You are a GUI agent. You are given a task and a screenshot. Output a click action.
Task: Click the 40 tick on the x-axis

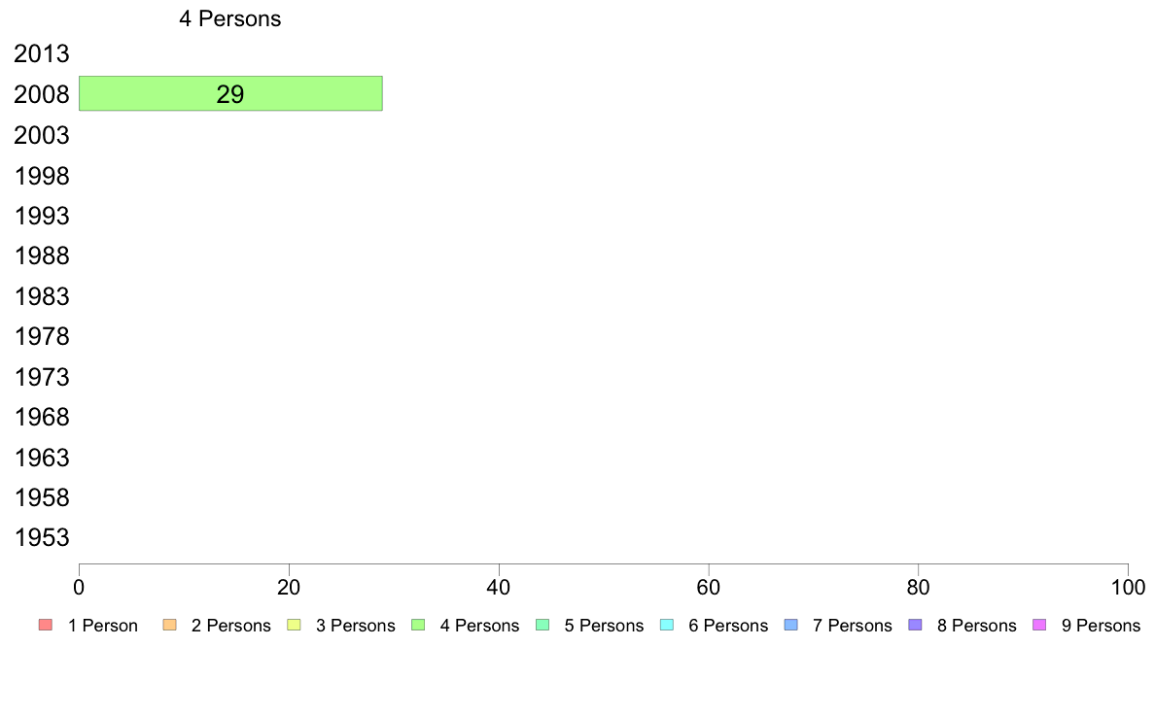tap(499, 587)
